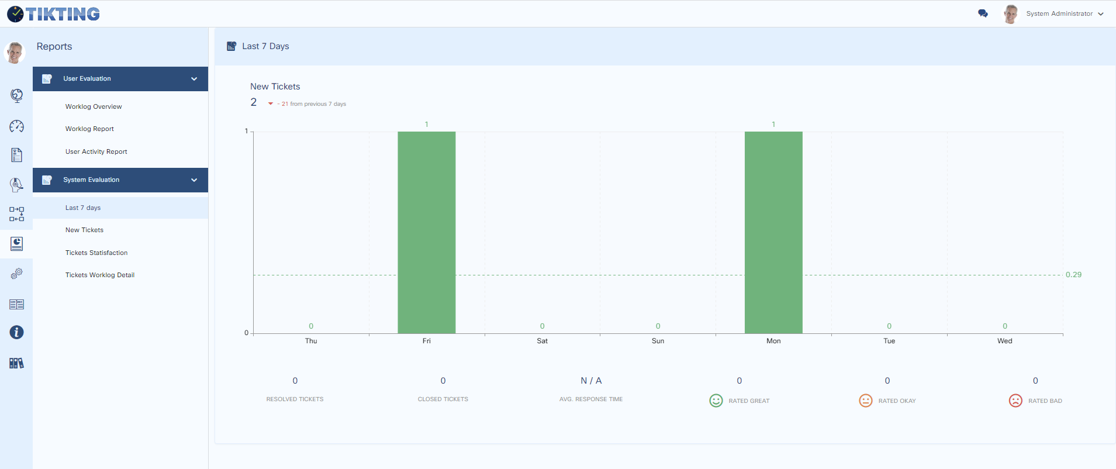1116x469 pixels.
Task: Click the task checklist document icon
Action: (x=16, y=155)
